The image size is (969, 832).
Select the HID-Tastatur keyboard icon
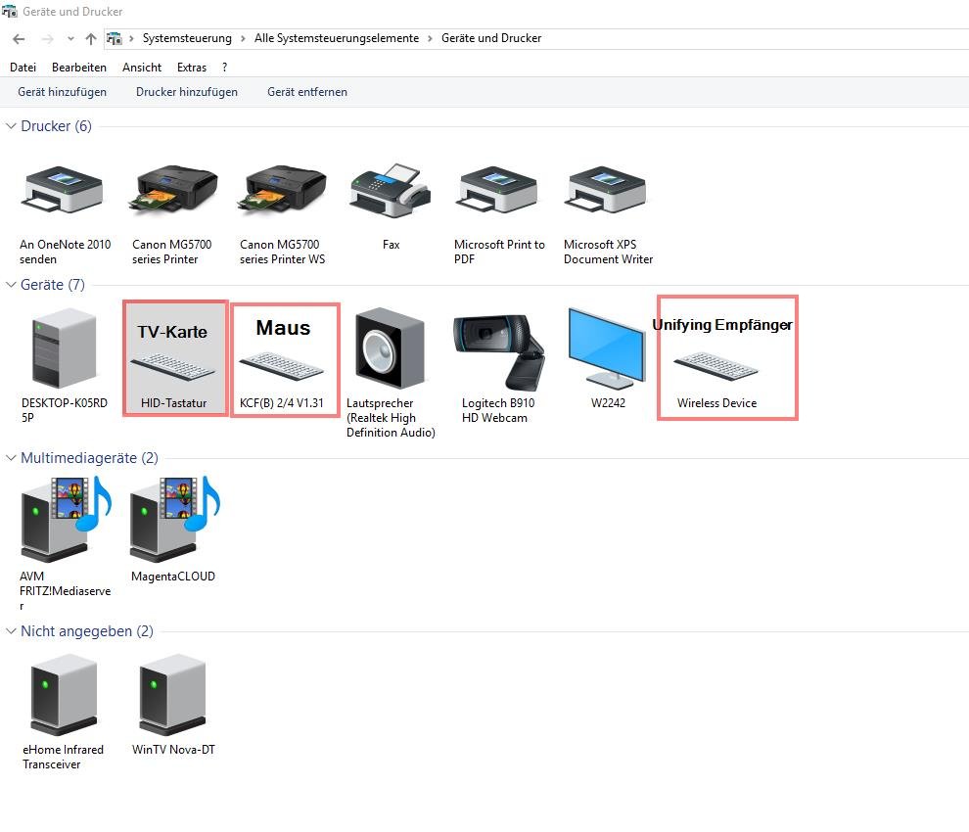(173, 367)
